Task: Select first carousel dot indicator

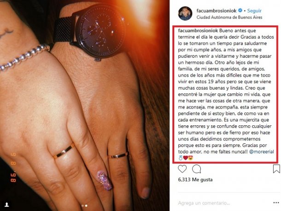Action: 82,205
